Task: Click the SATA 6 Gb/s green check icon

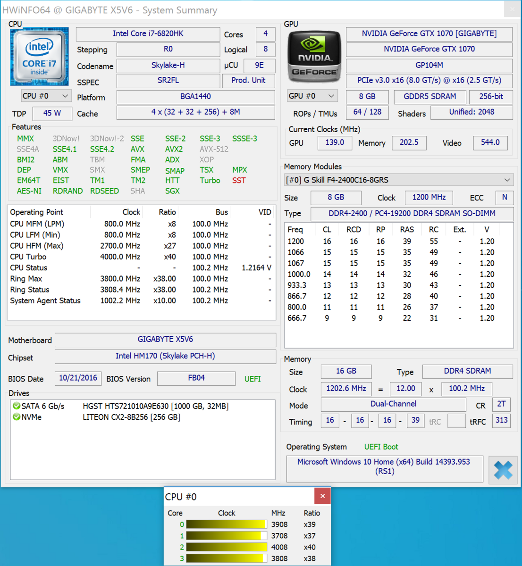Action: coord(17,406)
